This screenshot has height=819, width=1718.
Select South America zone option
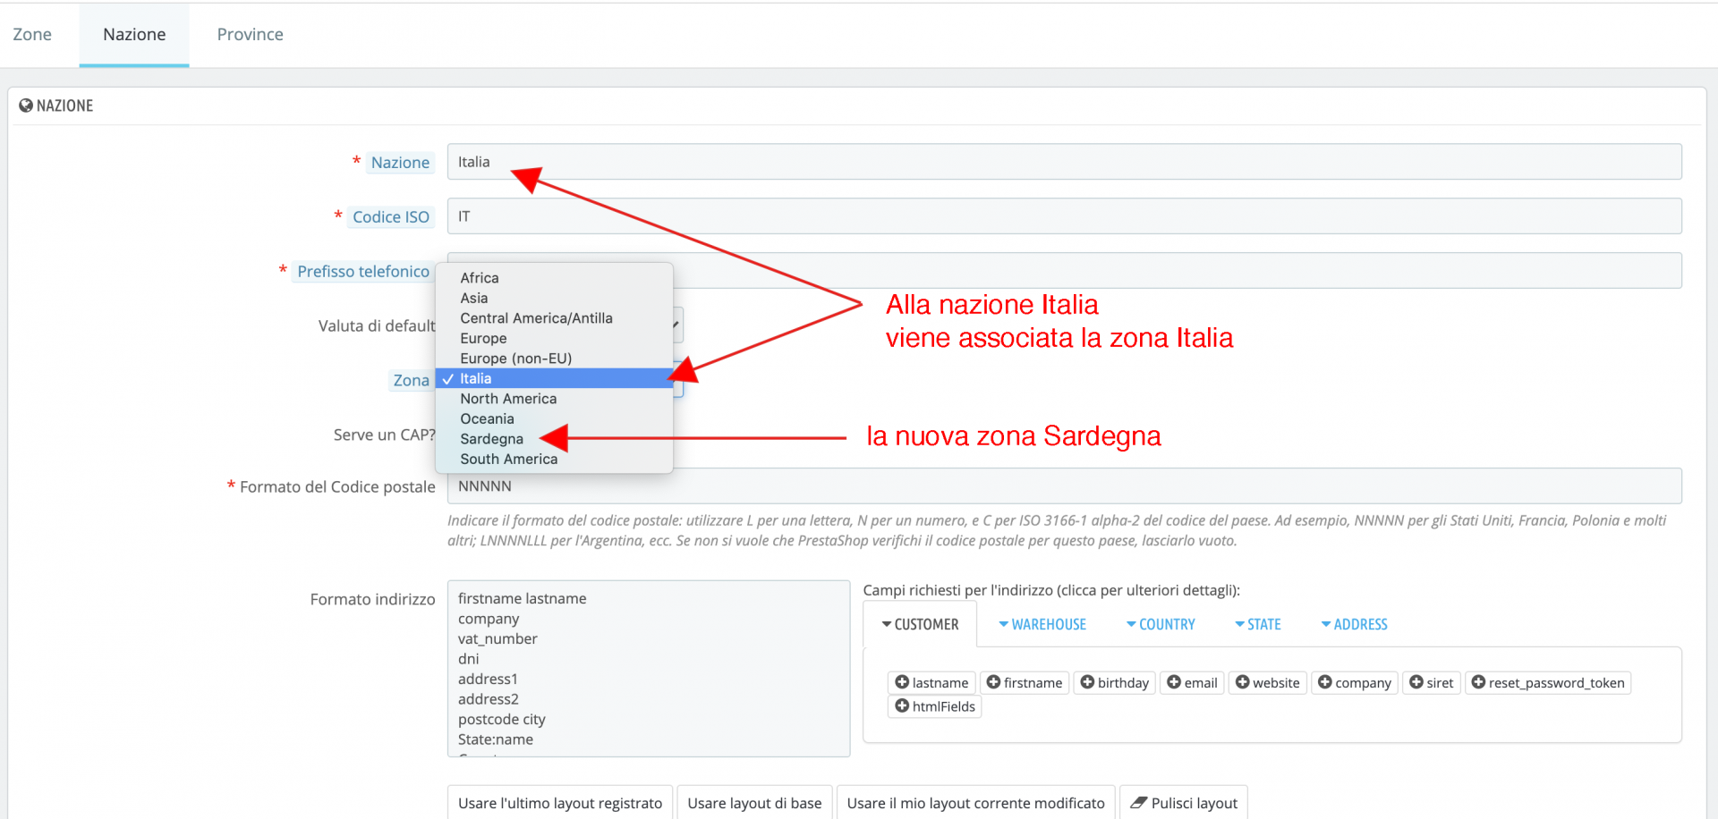point(554,459)
